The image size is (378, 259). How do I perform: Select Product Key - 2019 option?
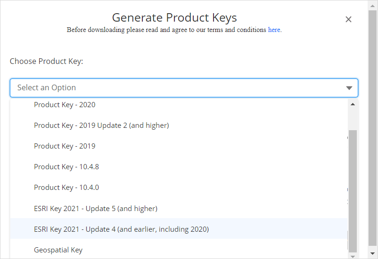(65, 146)
